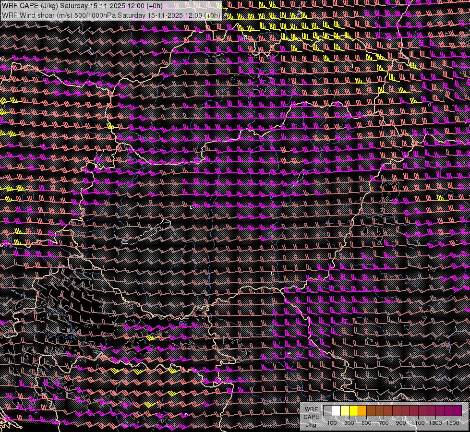Select the 1100 legend scale value
470x432 pixels.
pos(418,423)
